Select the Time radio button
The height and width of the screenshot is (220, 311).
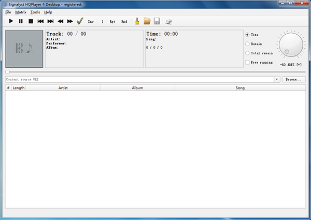(247, 34)
